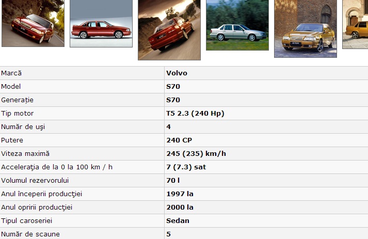Viewport: 368px width, 239px height.
Task: Click the '1997 la' production start value
Action: click(x=180, y=194)
